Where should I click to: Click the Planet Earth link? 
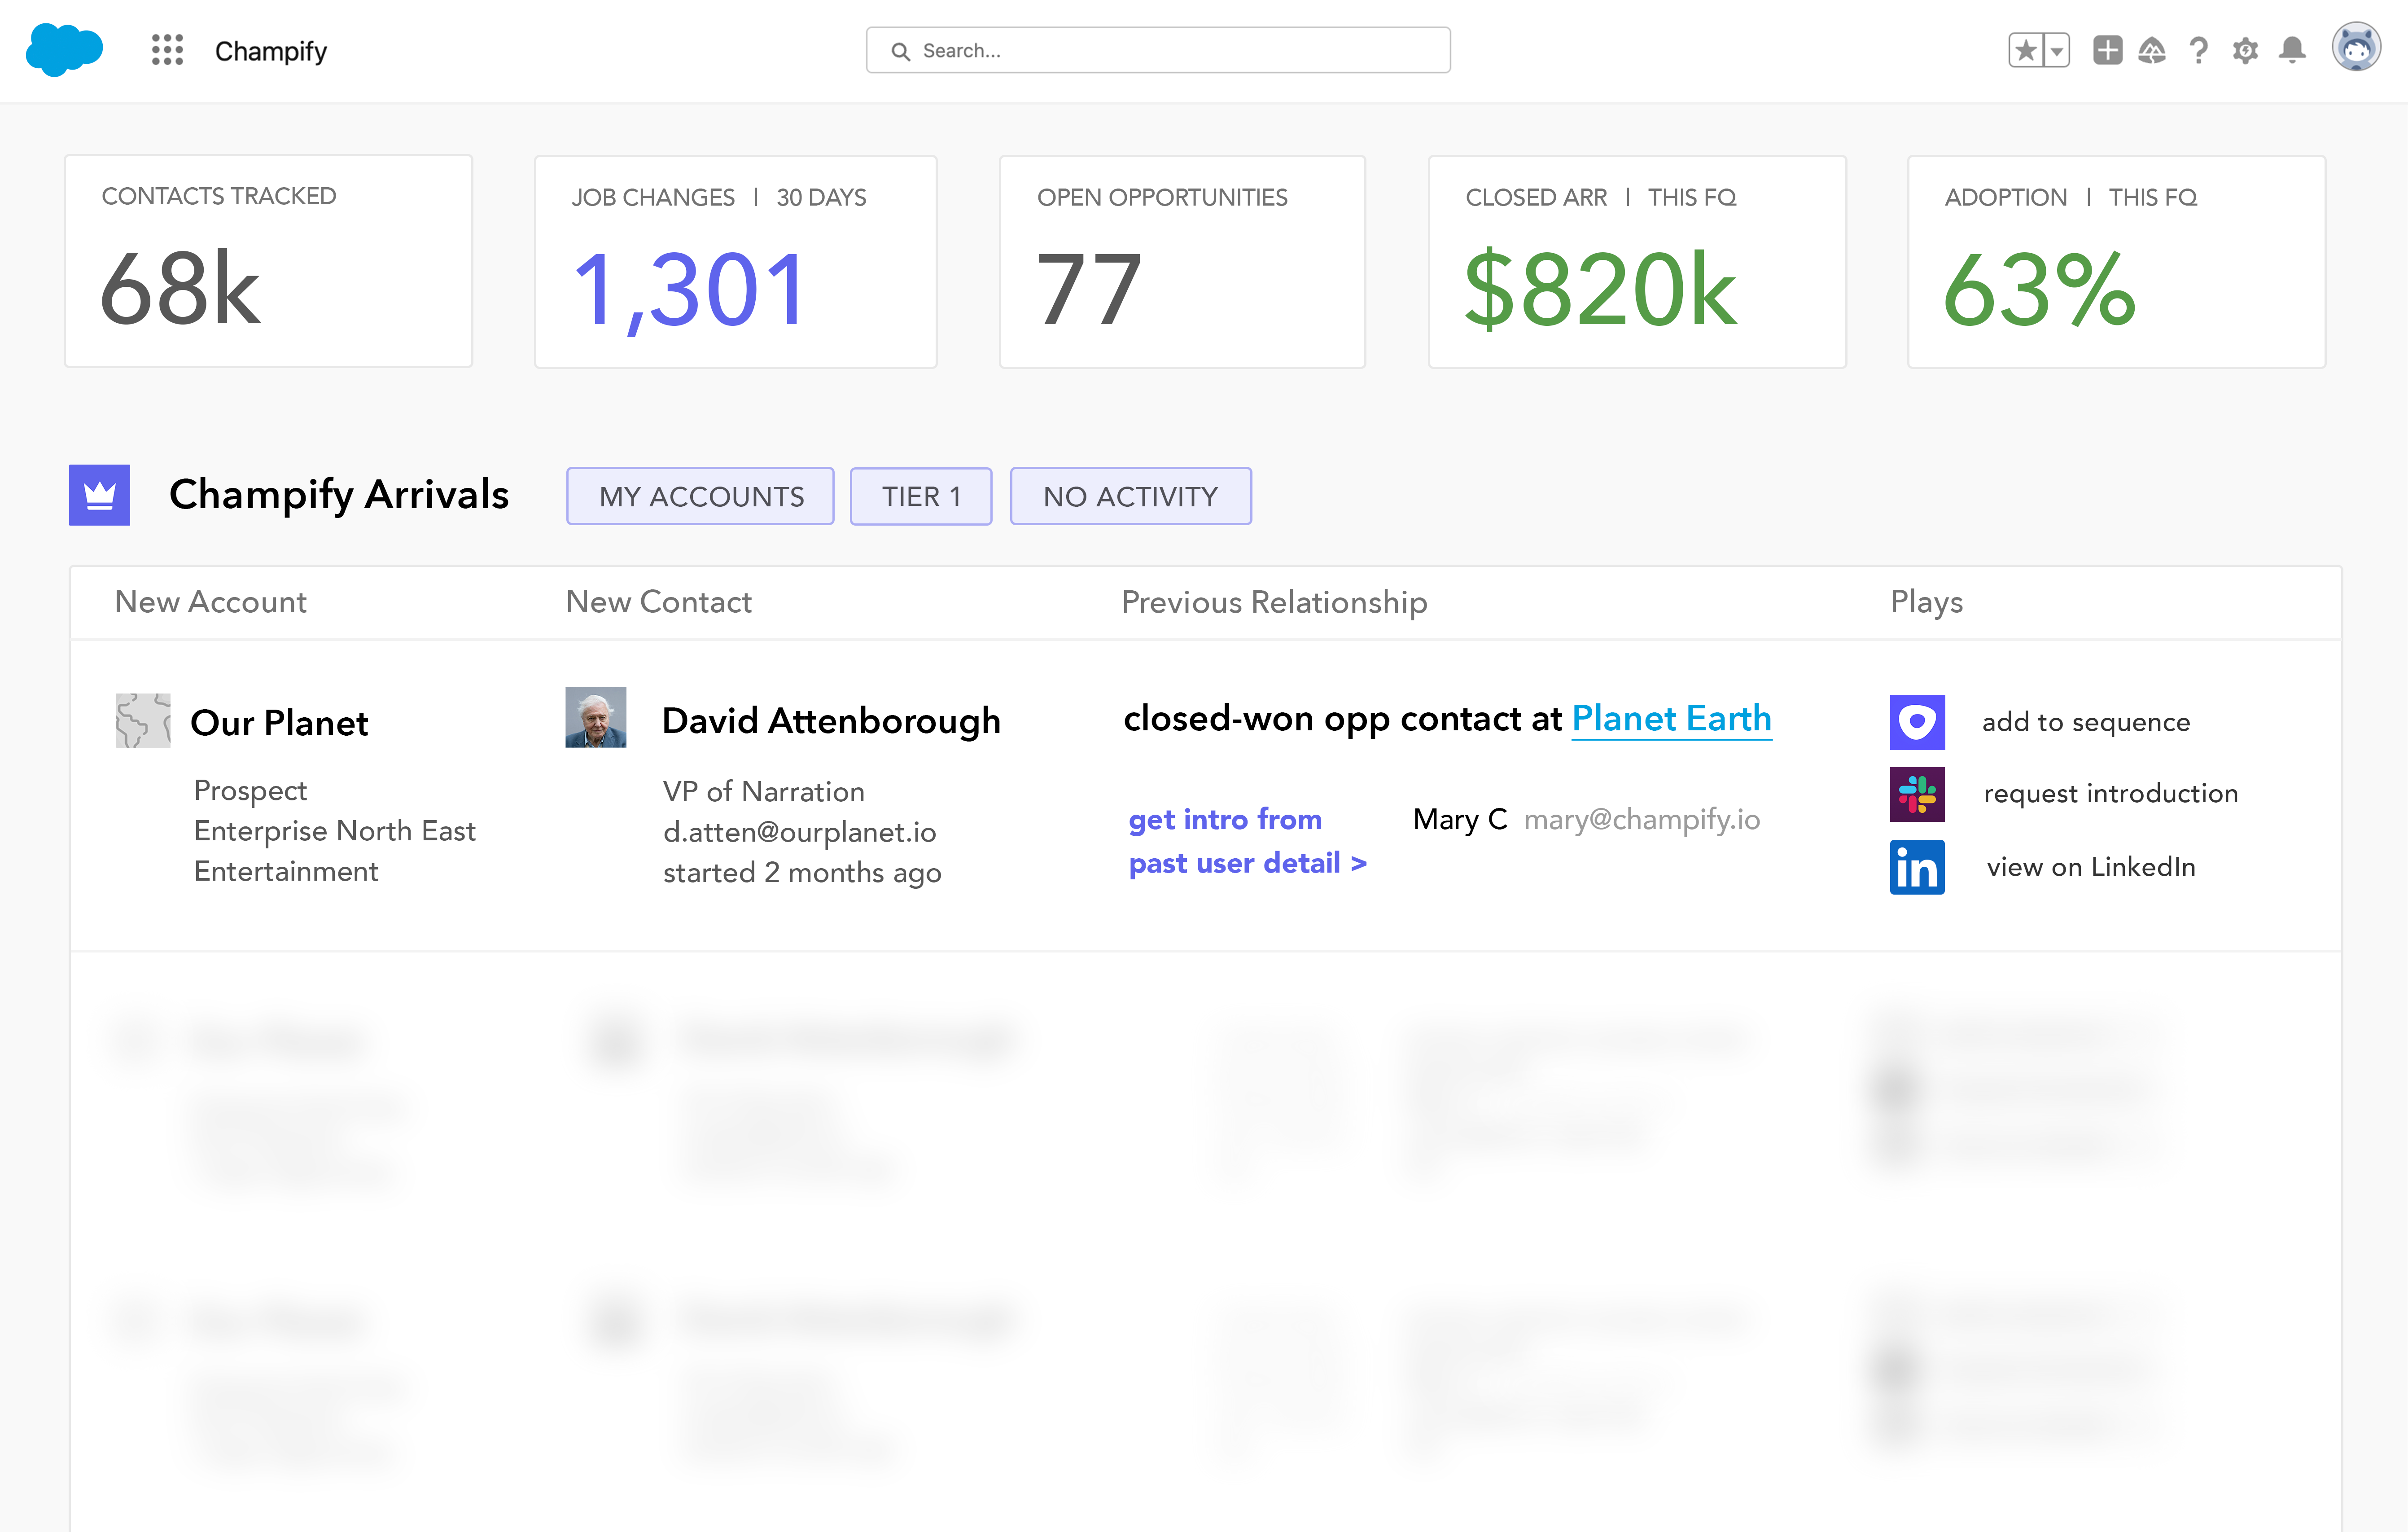point(1671,718)
